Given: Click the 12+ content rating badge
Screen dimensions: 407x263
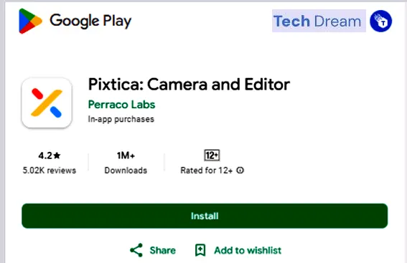Looking at the screenshot, I should click(212, 156).
